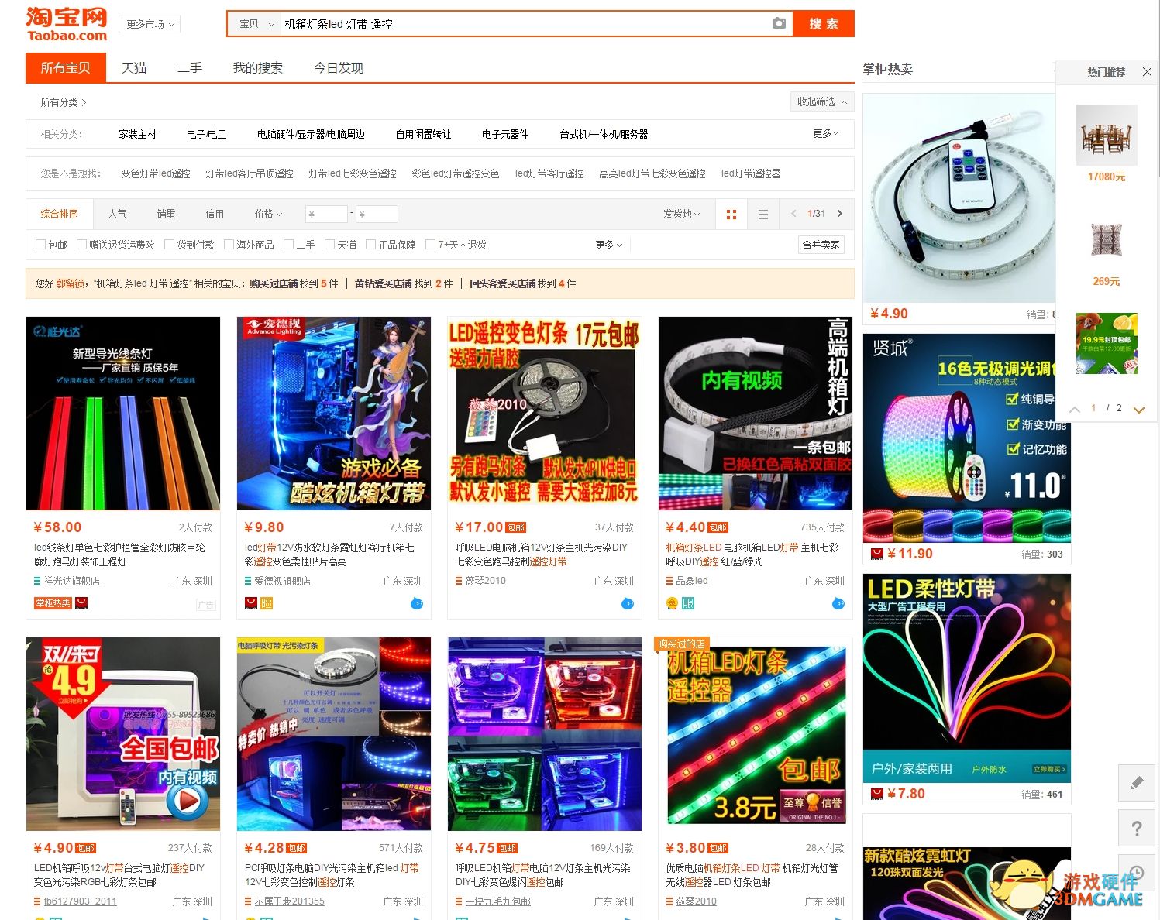Open the 269元 recommended pillow thumbnail
This screenshot has width=1160, height=920.
1107,239
